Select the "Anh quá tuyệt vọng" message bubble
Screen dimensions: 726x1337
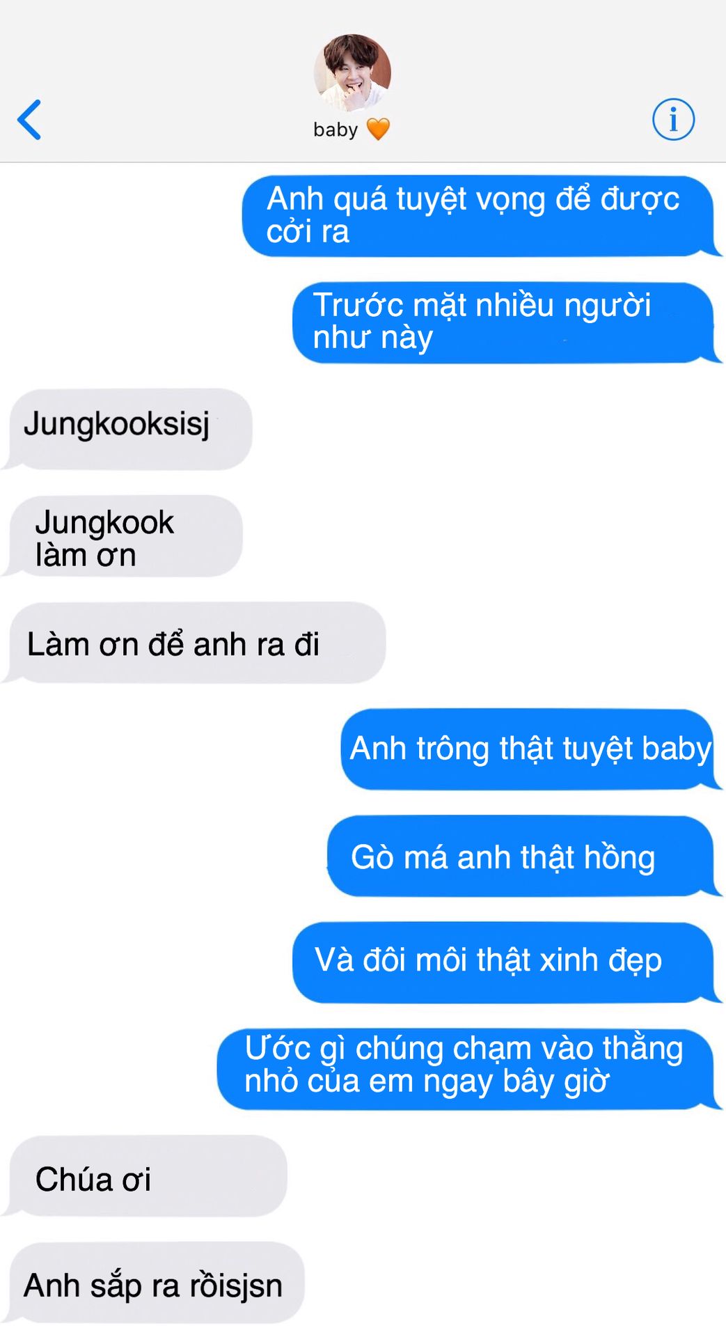point(481,216)
